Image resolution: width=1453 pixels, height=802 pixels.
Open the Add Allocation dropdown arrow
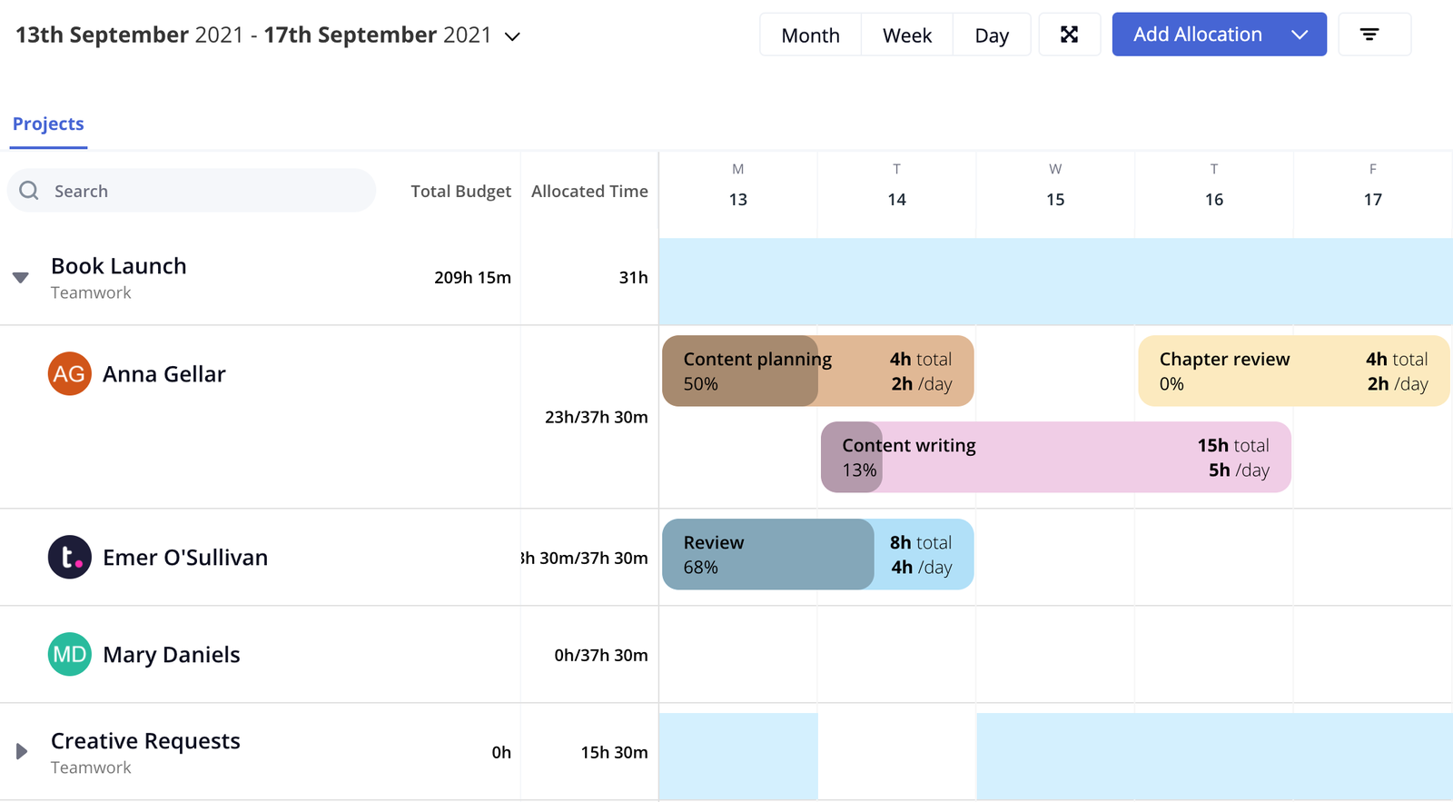[x=1300, y=34]
